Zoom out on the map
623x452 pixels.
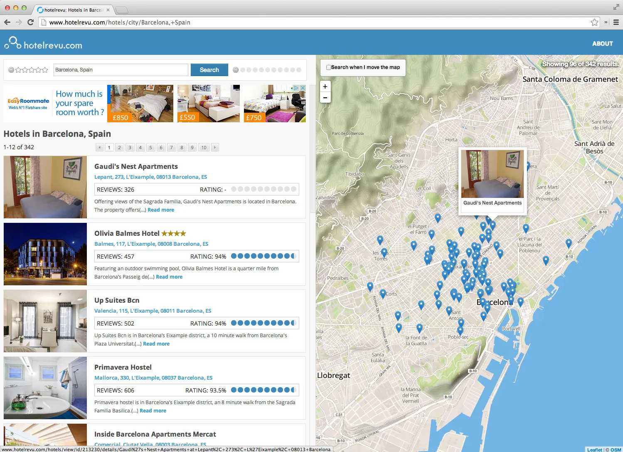pyautogui.click(x=325, y=98)
